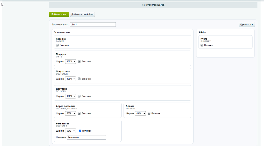Toggle Включен checkbox for Адрес доставки block
Screen dimensions: 264x146
(x=79, y=113)
